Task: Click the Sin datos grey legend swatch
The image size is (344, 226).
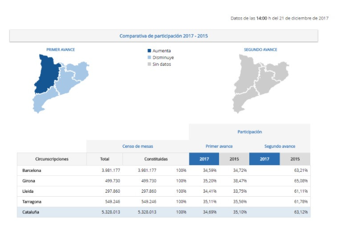Action: point(149,64)
